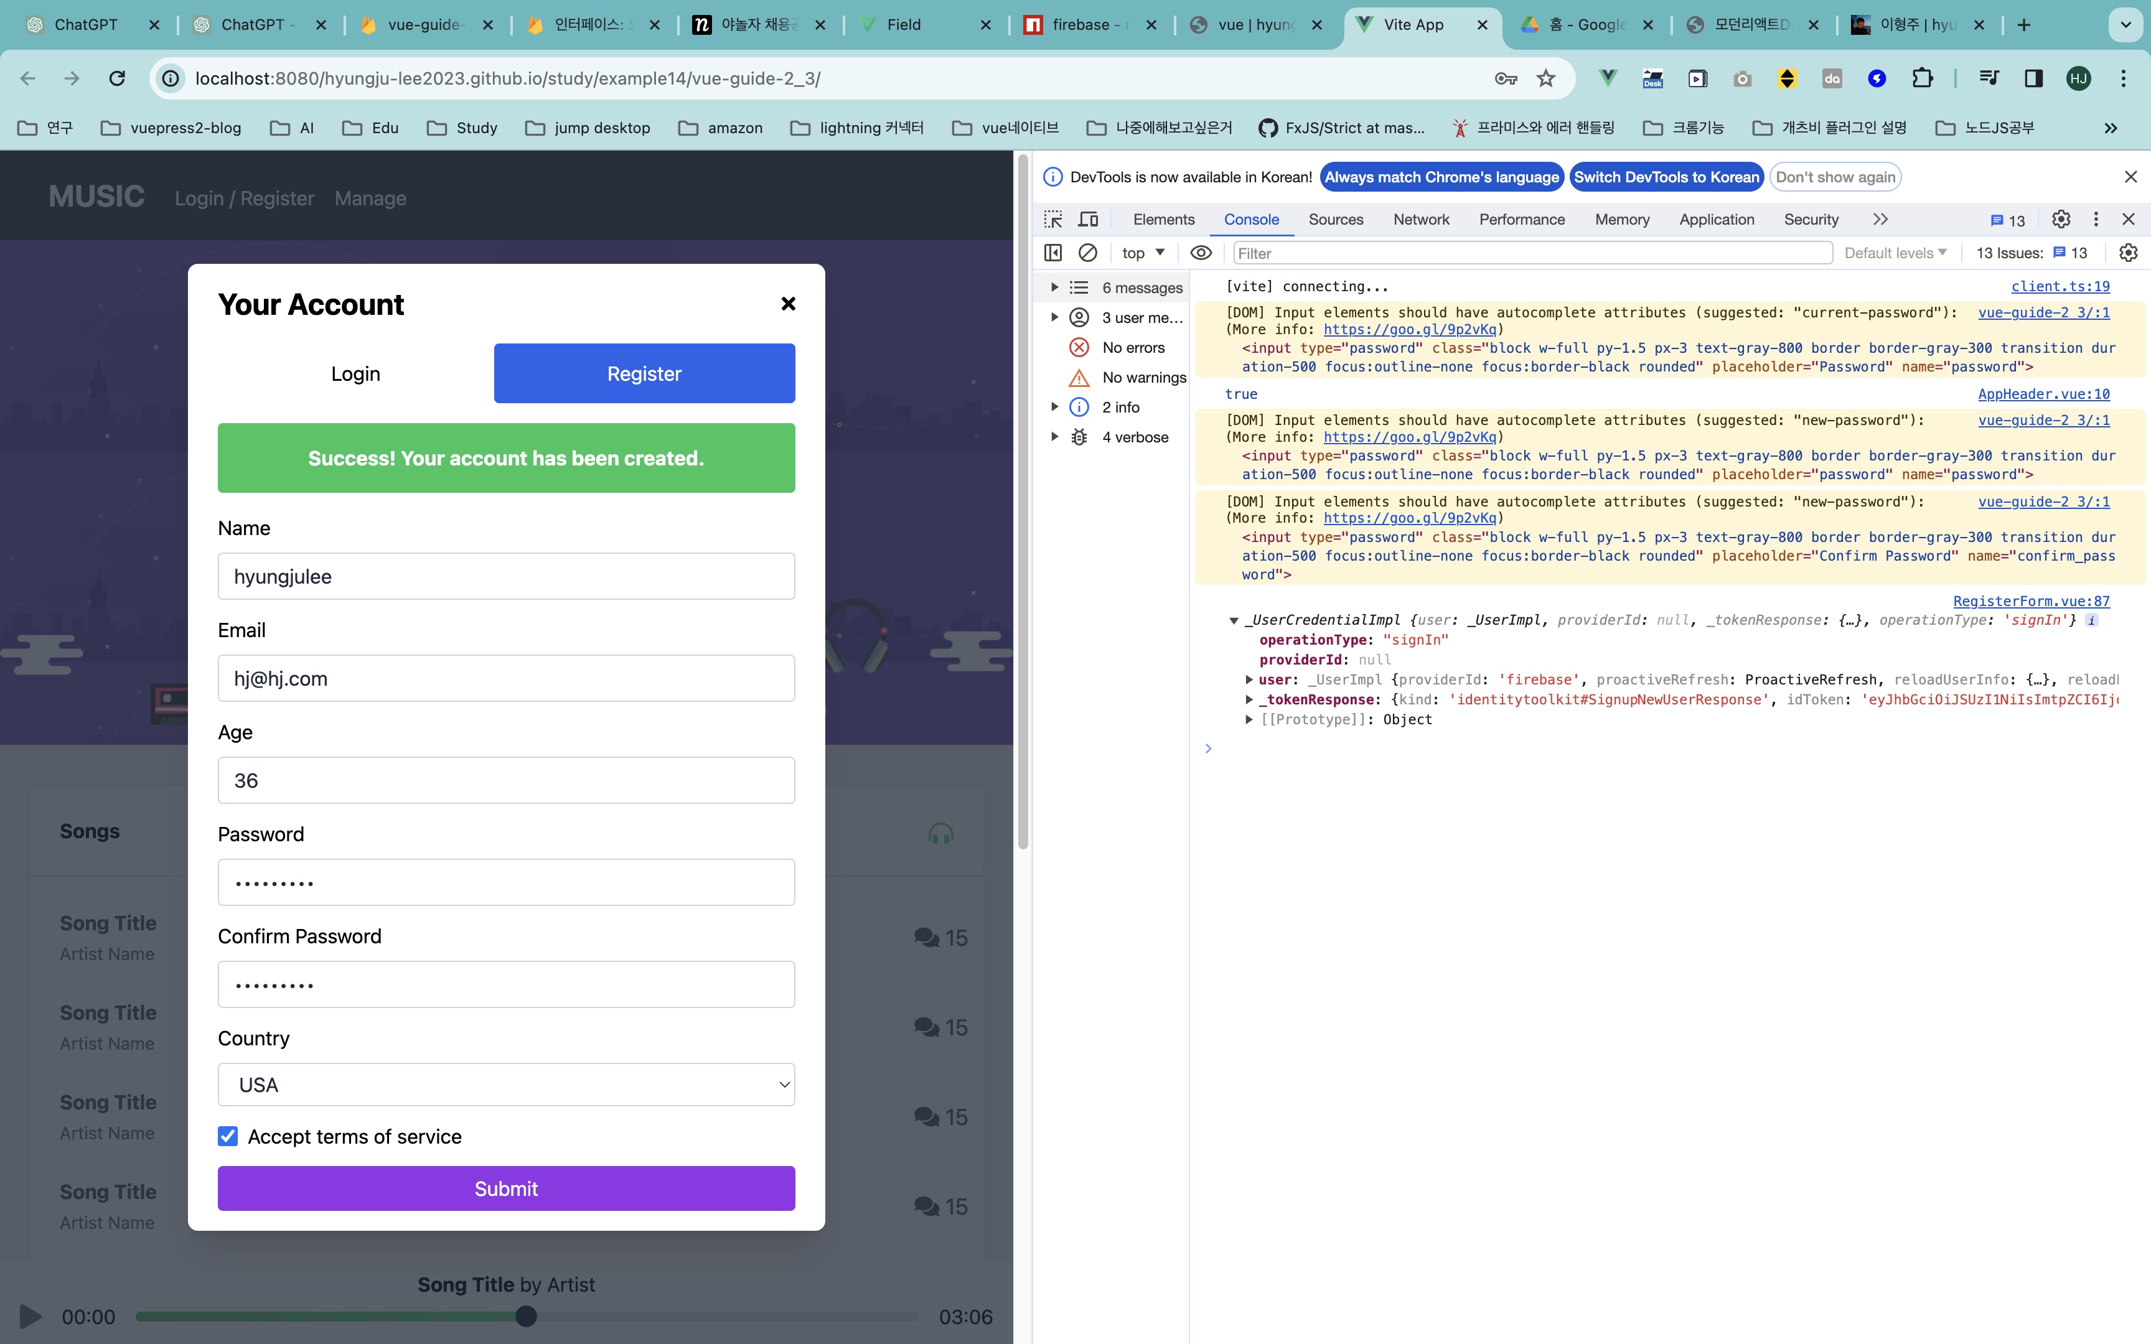
Task: Open DevTools customize three-dot menu
Action: [x=2096, y=218]
